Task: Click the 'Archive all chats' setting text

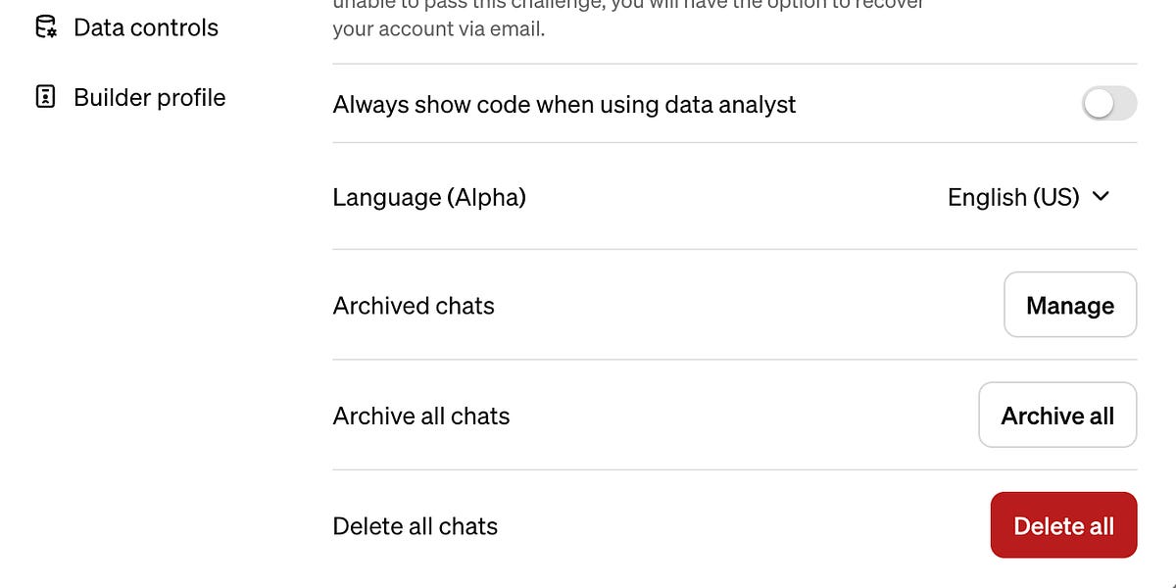Action: coord(420,416)
